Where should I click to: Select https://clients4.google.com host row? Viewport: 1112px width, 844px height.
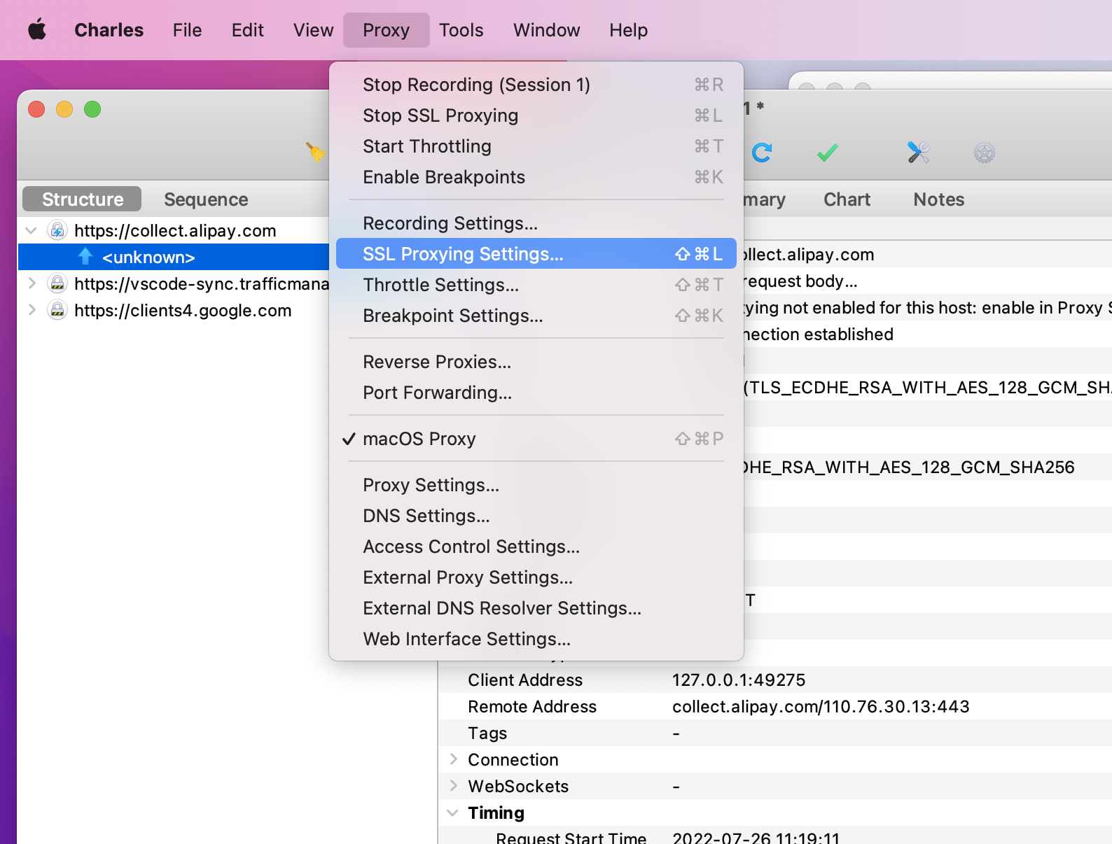[174, 310]
